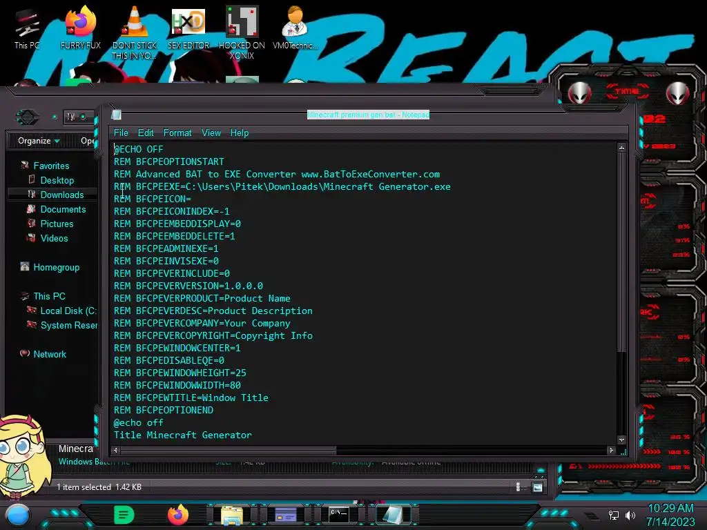The height and width of the screenshot is (530, 707).
Task: Click the www.BatToExeConverter.com text
Action: pos(370,174)
